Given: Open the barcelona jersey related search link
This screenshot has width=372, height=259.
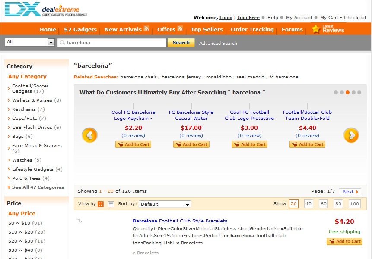Looking at the screenshot, I should point(181,77).
